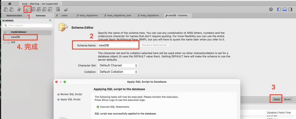Select the local connection tab
Viewport: 296px width, 119px height.
click(41, 3)
